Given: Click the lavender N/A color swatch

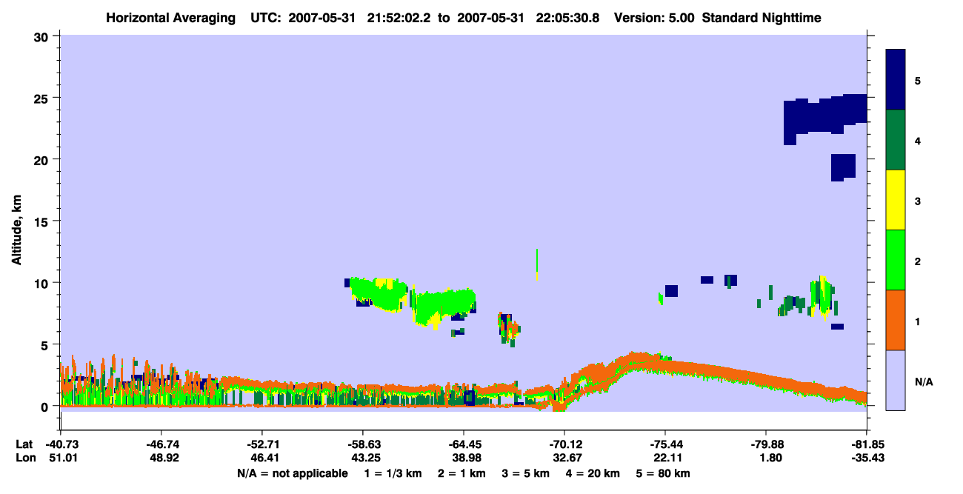Looking at the screenshot, I should coord(896,379).
